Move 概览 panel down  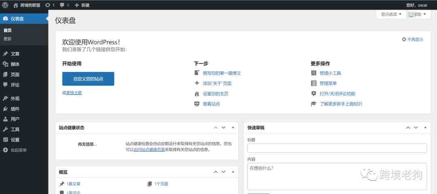(223, 172)
